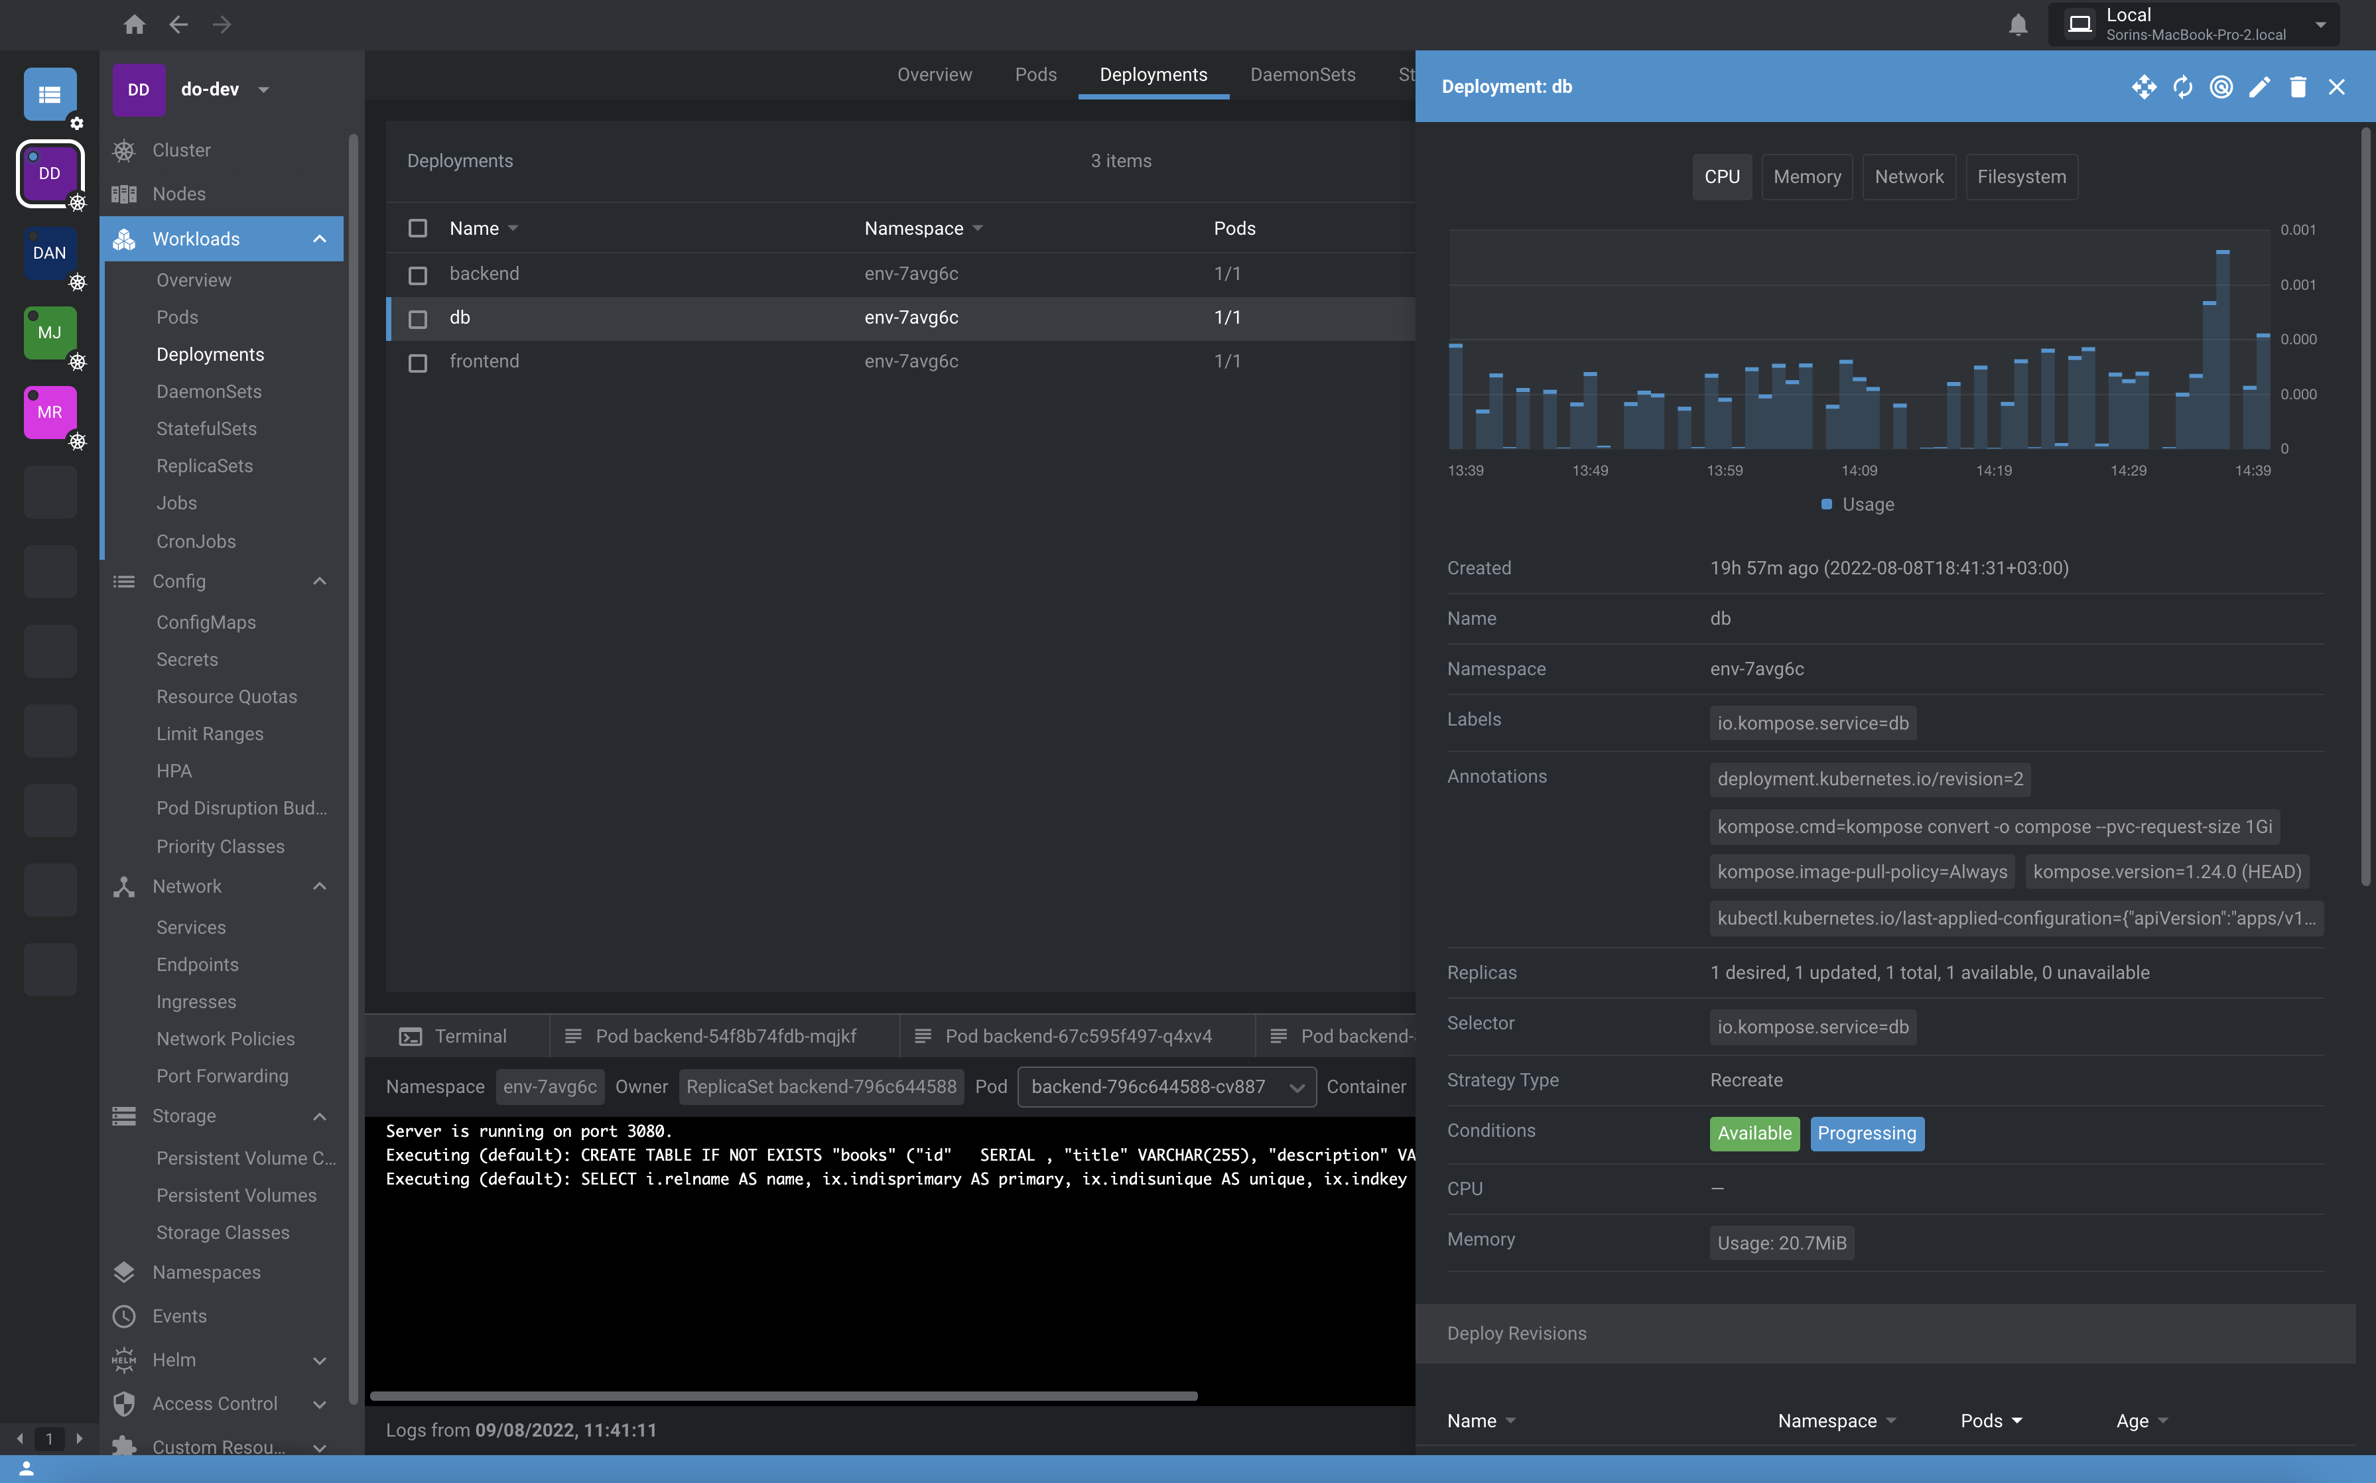Switch to the DaemonSets tab
2376x1483 pixels.
click(1302, 74)
